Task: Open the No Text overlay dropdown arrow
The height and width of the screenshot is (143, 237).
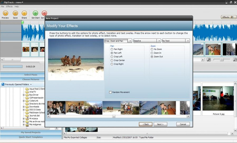Action: click(188, 41)
